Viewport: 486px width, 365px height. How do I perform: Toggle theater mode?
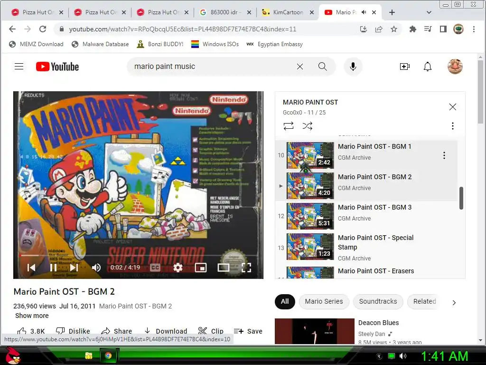(x=223, y=268)
